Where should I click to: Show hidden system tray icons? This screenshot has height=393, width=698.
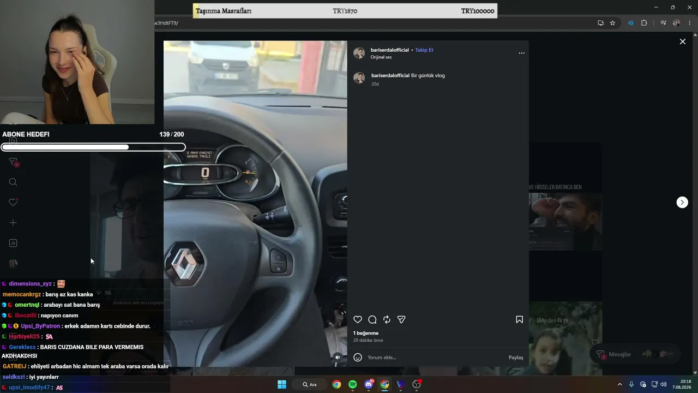[619, 384]
